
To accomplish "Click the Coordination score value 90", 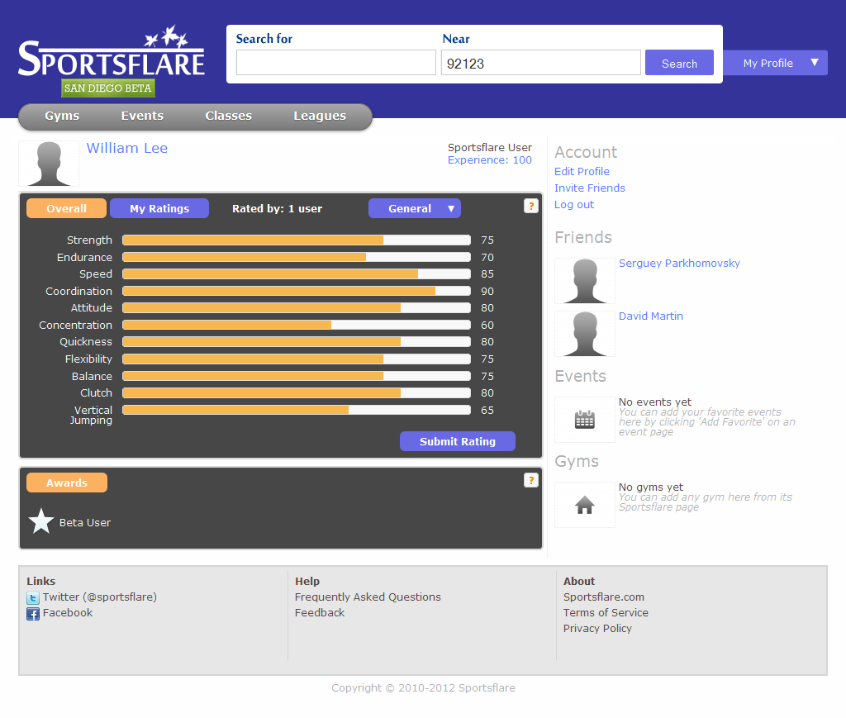I will (487, 292).
